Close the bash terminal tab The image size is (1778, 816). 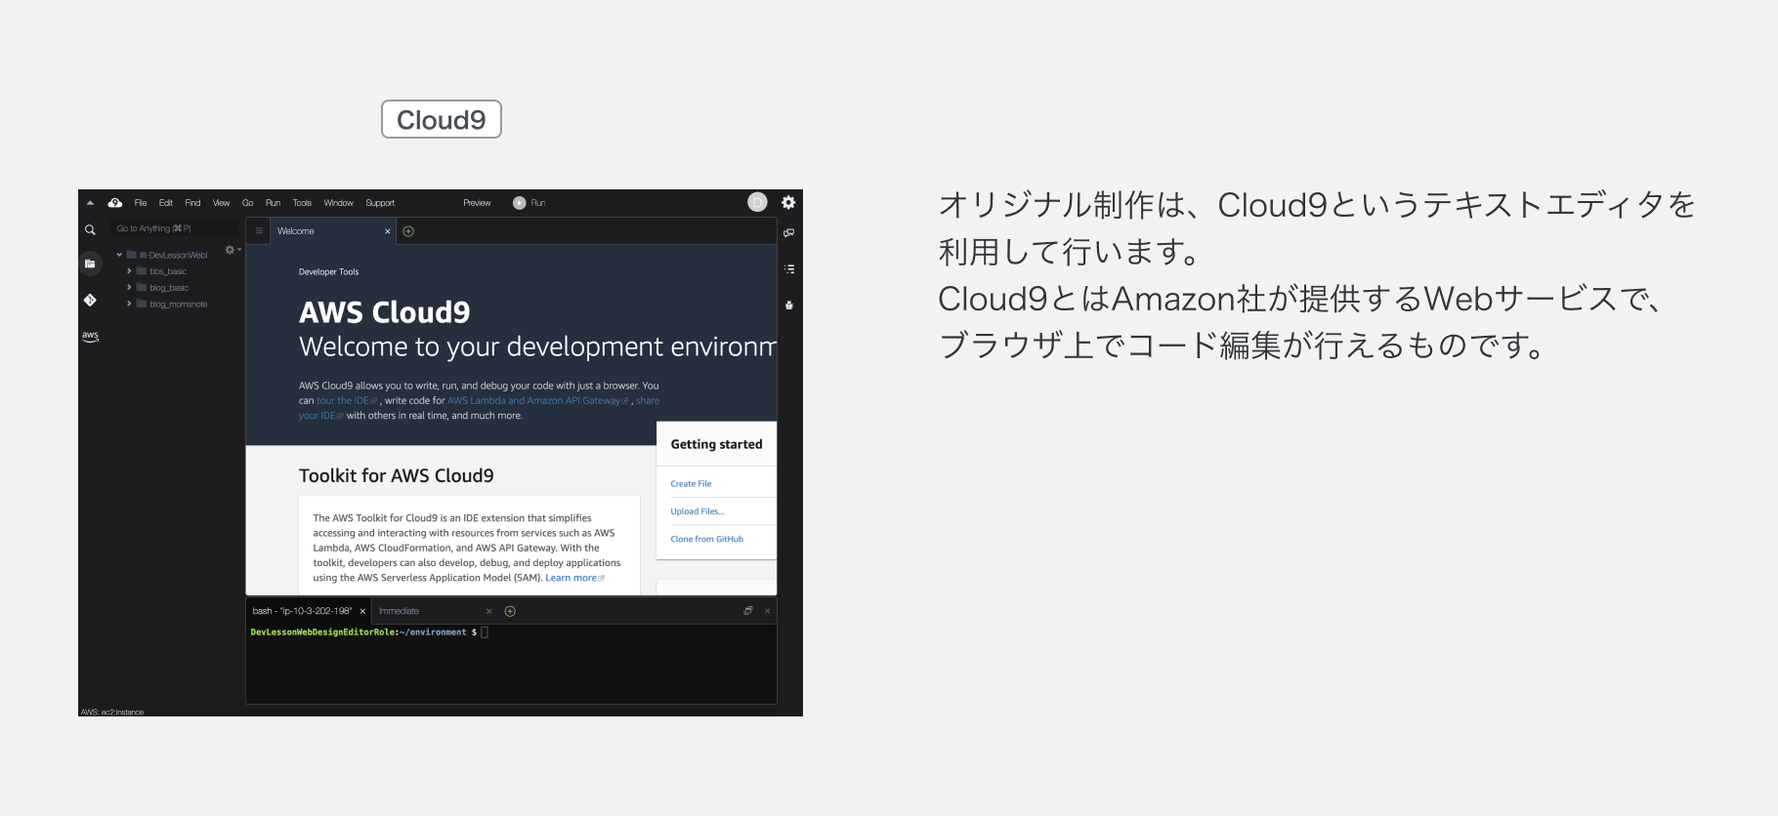[362, 611]
